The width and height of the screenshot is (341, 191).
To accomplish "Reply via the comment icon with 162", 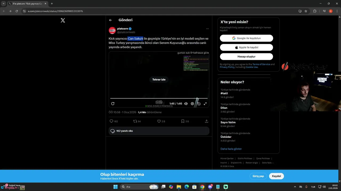I will pos(114,121).
